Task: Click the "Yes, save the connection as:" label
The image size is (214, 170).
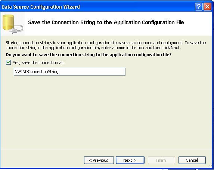Action: [x=38, y=63]
